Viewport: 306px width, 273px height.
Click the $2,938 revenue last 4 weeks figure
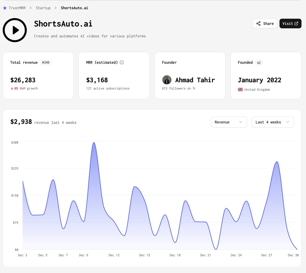[21, 122]
